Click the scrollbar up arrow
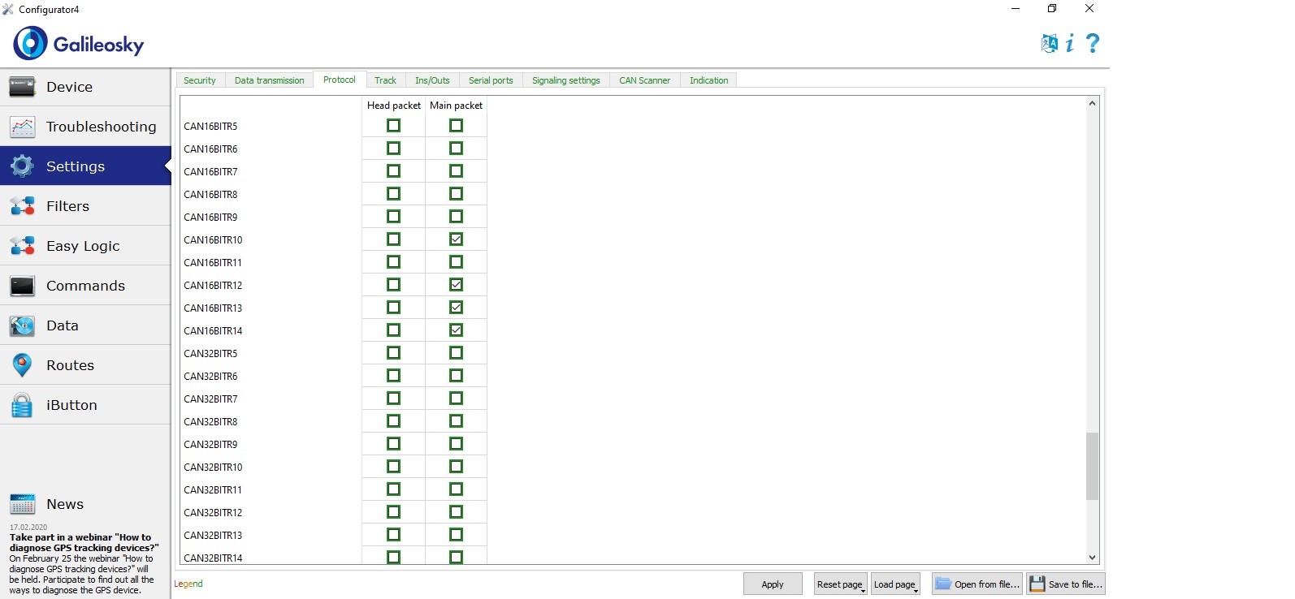Viewport: 1295px width, 599px height. [x=1092, y=103]
